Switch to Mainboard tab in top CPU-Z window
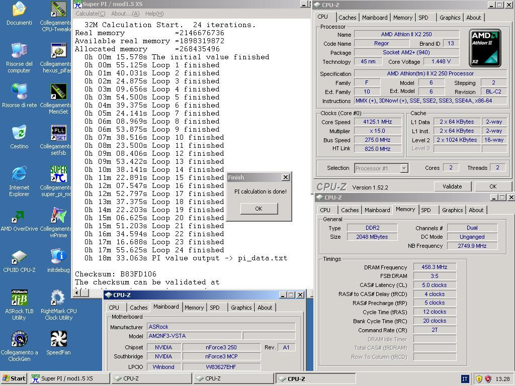Viewport: 515px width, 386px height. point(375,18)
